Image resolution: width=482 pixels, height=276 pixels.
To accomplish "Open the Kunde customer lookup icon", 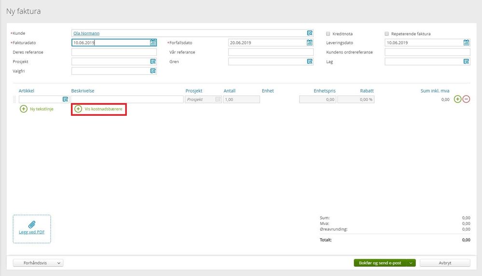I will (310, 33).
